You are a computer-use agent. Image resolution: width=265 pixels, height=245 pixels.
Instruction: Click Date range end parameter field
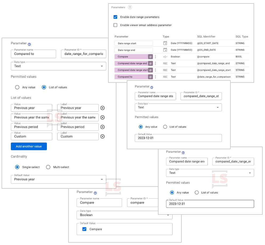pyautogui.click(x=133, y=50)
